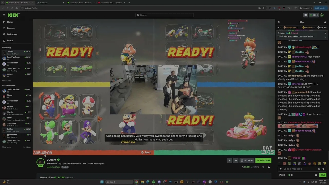Open the user profile avatar menu
The height and width of the screenshot is (185, 329).
[x=322, y=15]
